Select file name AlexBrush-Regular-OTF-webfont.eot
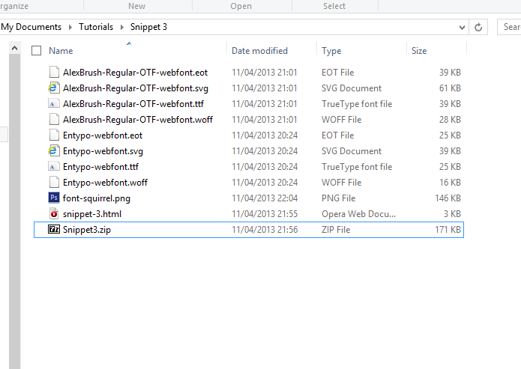 (x=135, y=73)
